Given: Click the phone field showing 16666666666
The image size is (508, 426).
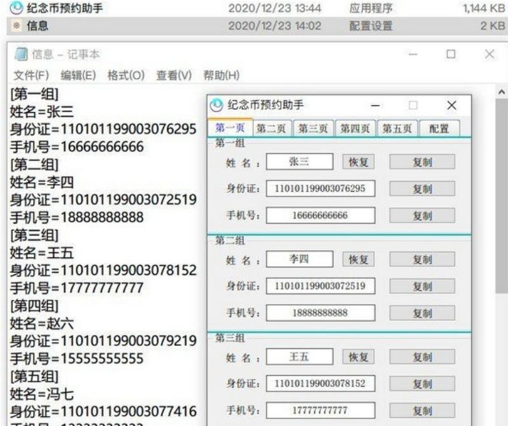Looking at the screenshot, I should [x=320, y=216].
